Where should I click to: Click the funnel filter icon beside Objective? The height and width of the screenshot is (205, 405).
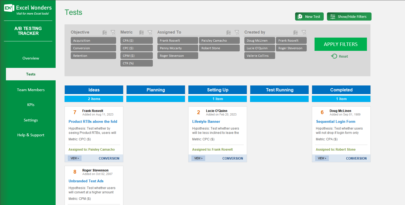click(113, 32)
